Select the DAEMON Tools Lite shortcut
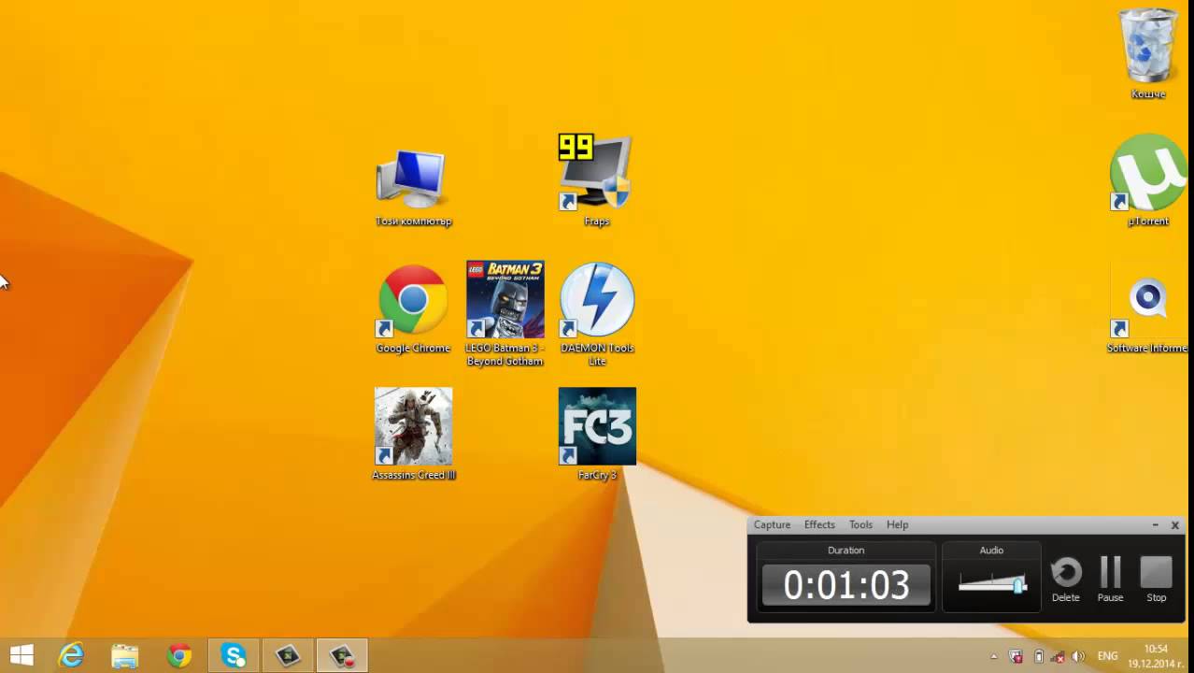 click(597, 313)
